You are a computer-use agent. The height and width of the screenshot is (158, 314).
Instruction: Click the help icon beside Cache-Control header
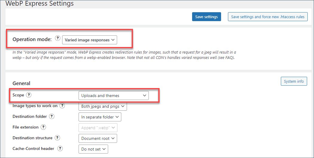(60, 148)
